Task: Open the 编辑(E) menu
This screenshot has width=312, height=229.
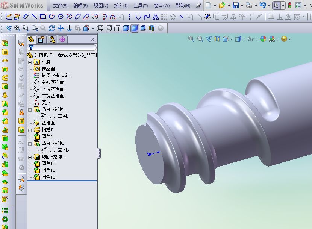Action: (x=80, y=6)
